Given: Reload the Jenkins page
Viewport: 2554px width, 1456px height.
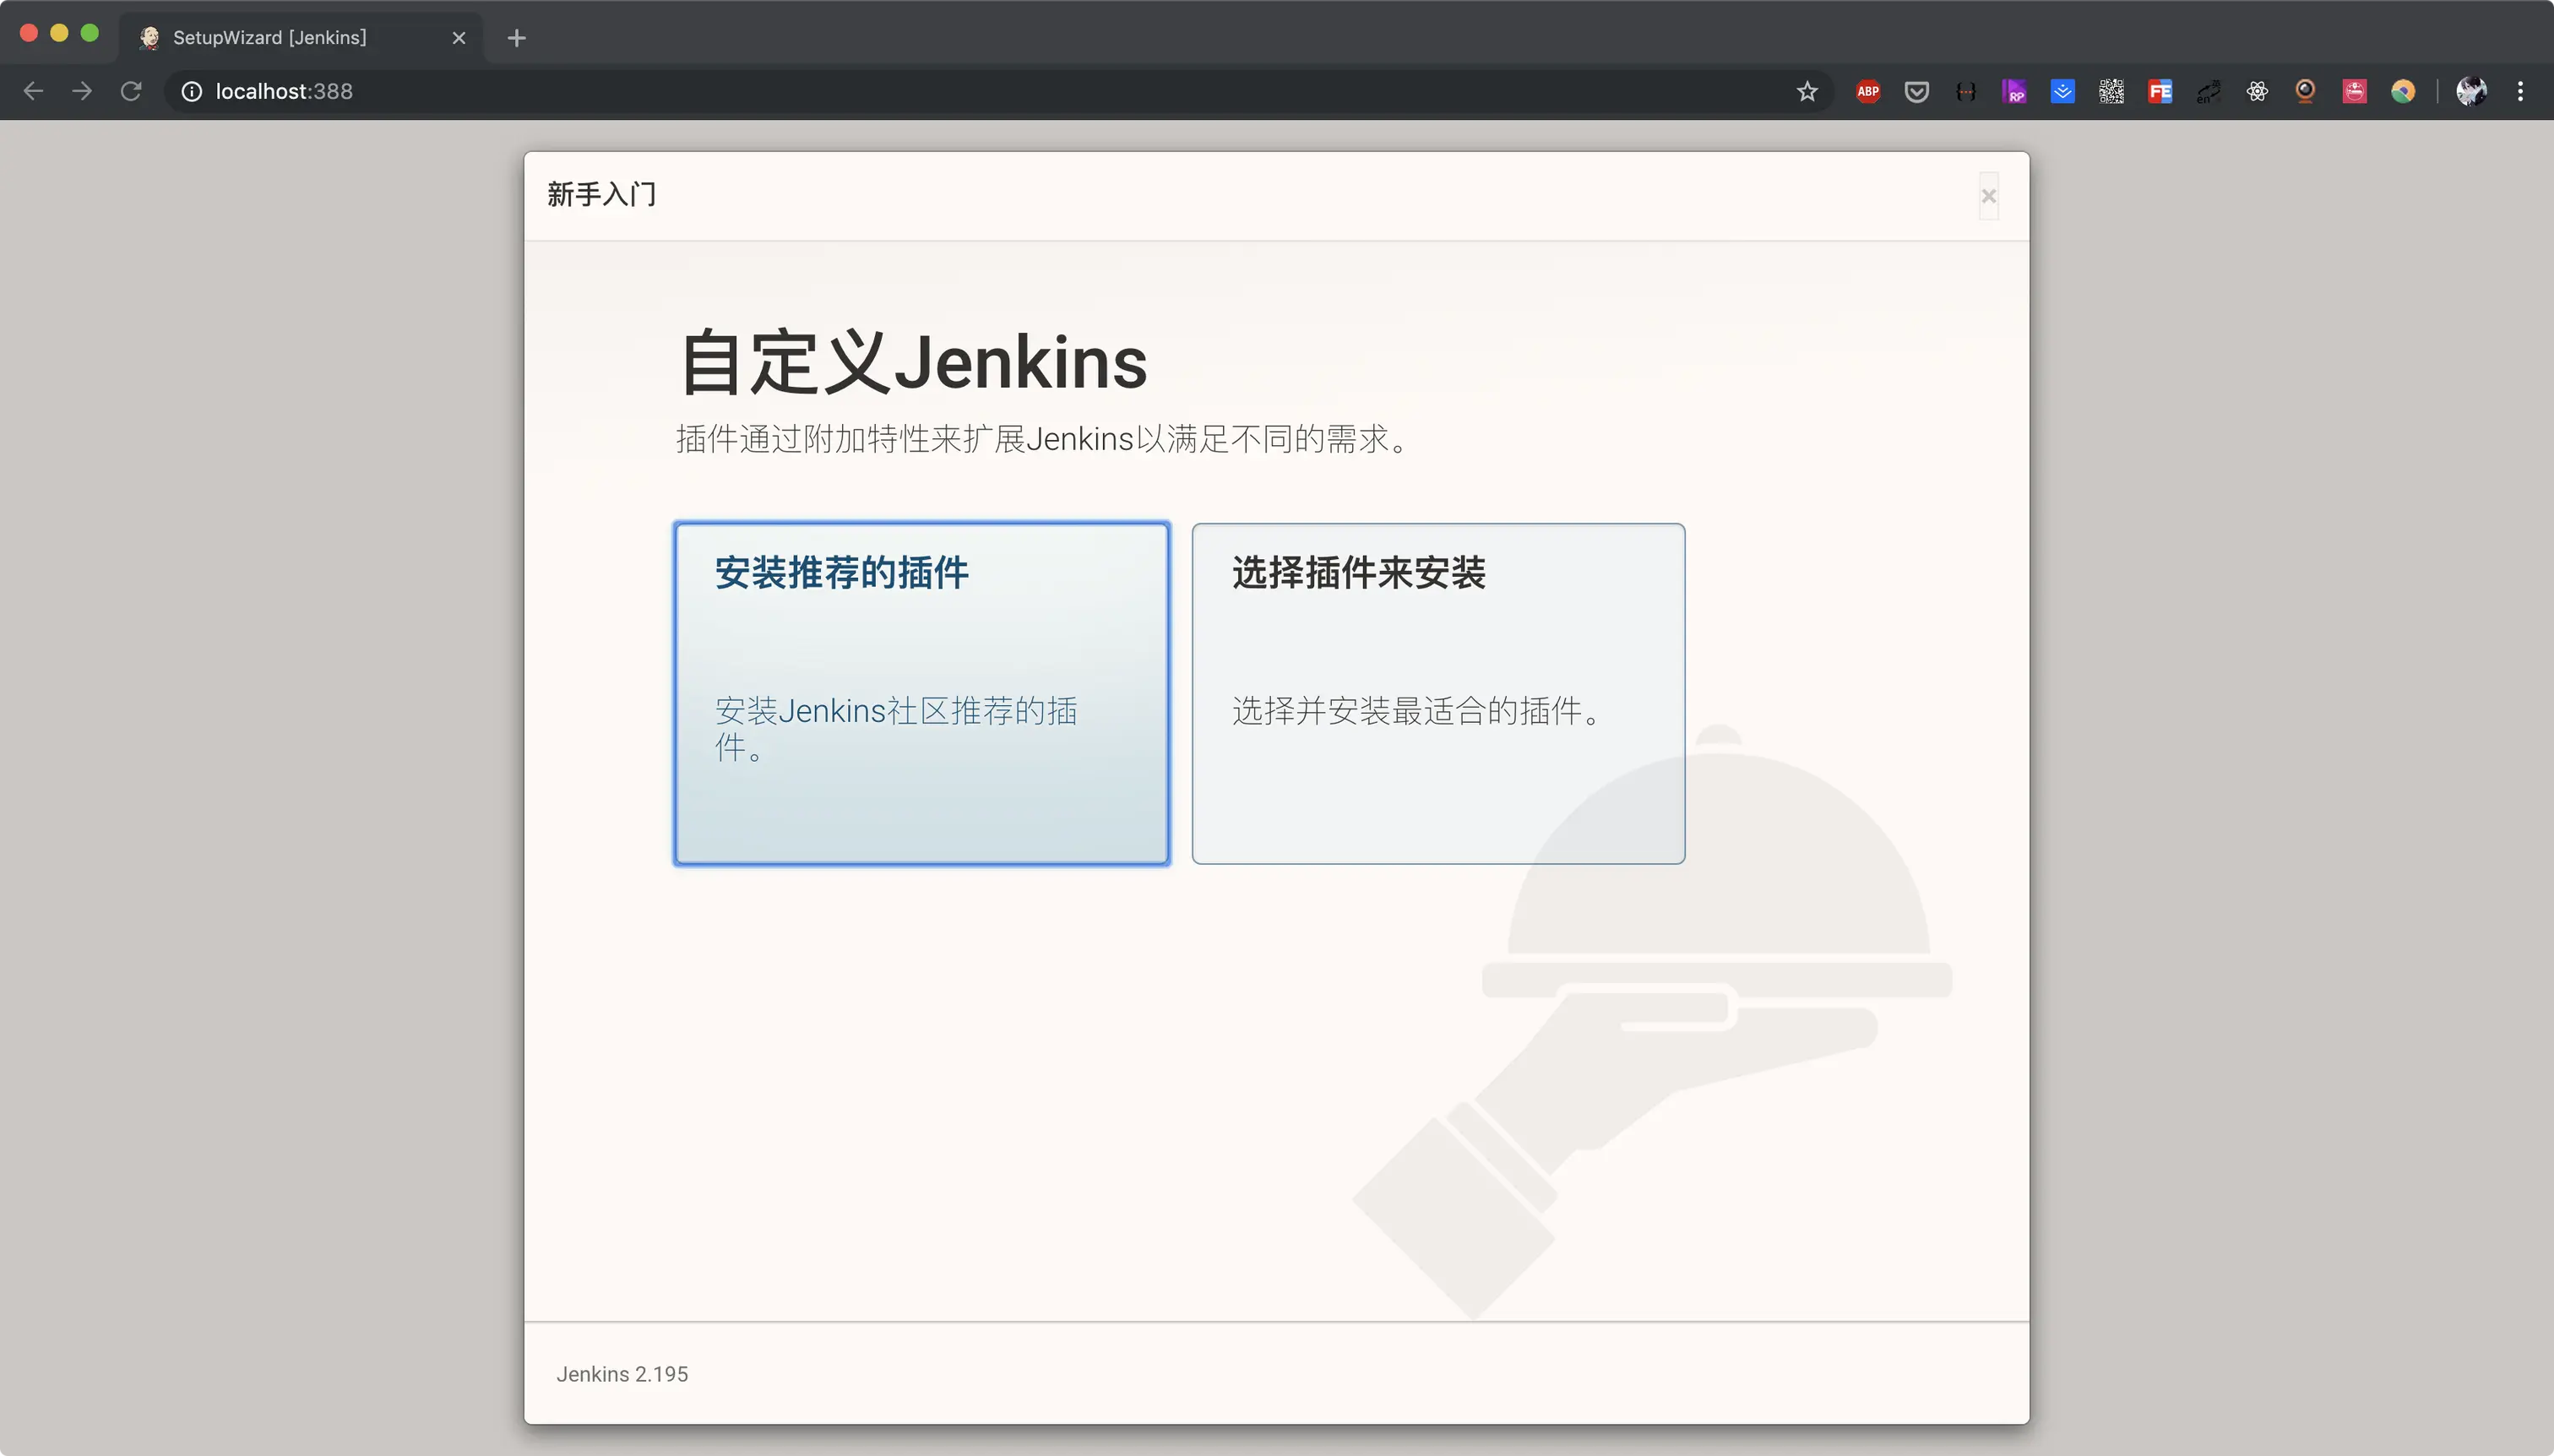Looking at the screenshot, I should [131, 91].
